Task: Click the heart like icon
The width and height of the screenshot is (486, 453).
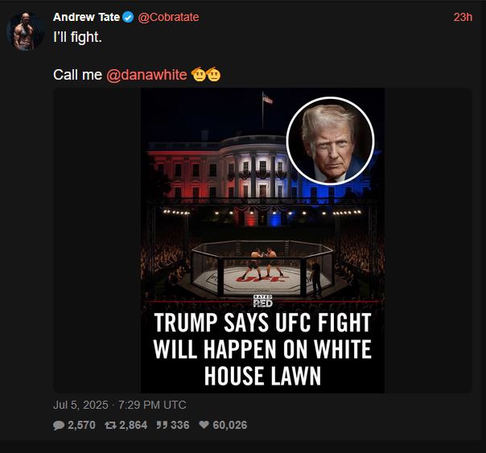Action: (204, 425)
